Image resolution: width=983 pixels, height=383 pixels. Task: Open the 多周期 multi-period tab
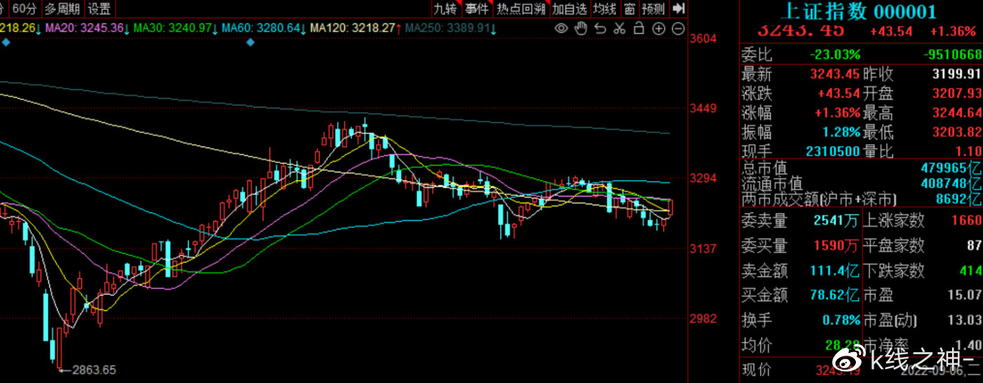point(62,8)
